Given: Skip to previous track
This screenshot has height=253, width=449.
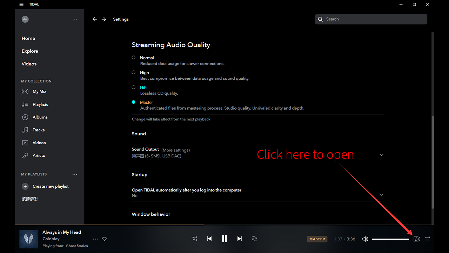Looking at the screenshot, I should 209,239.
